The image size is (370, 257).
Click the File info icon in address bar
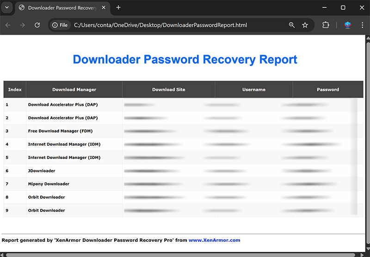[x=60, y=25]
